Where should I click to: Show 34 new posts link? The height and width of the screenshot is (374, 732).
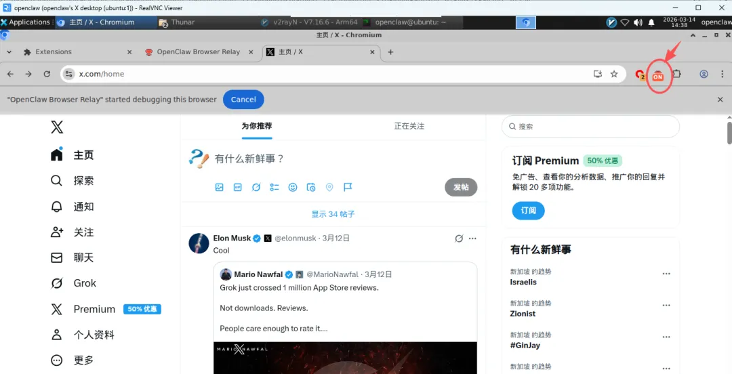pyautogui.click(x=333, y=214)
